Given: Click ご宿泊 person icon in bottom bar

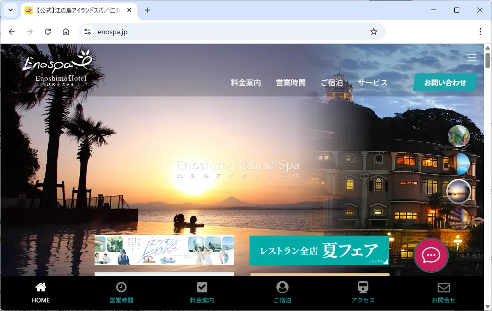Looking at the screenshot, I should (282, 287).
